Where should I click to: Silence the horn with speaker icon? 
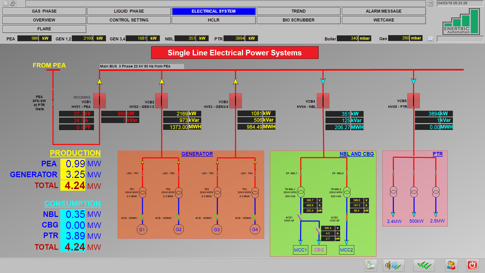393,265
